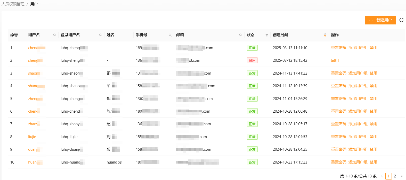Enable the disabled user in row 2
Screen dimensions: 406x180
pyautogui.click(x=335, y=60)
